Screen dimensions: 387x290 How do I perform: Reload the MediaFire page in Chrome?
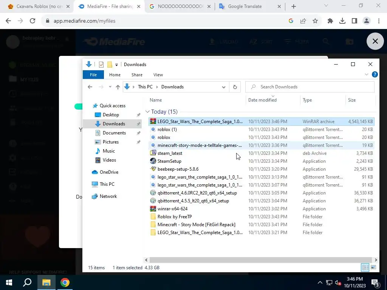33,21
